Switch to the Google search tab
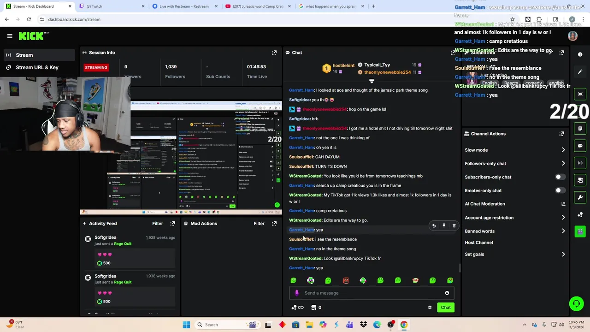The height and width of the screenshot is (332, 590). (332, 6)
